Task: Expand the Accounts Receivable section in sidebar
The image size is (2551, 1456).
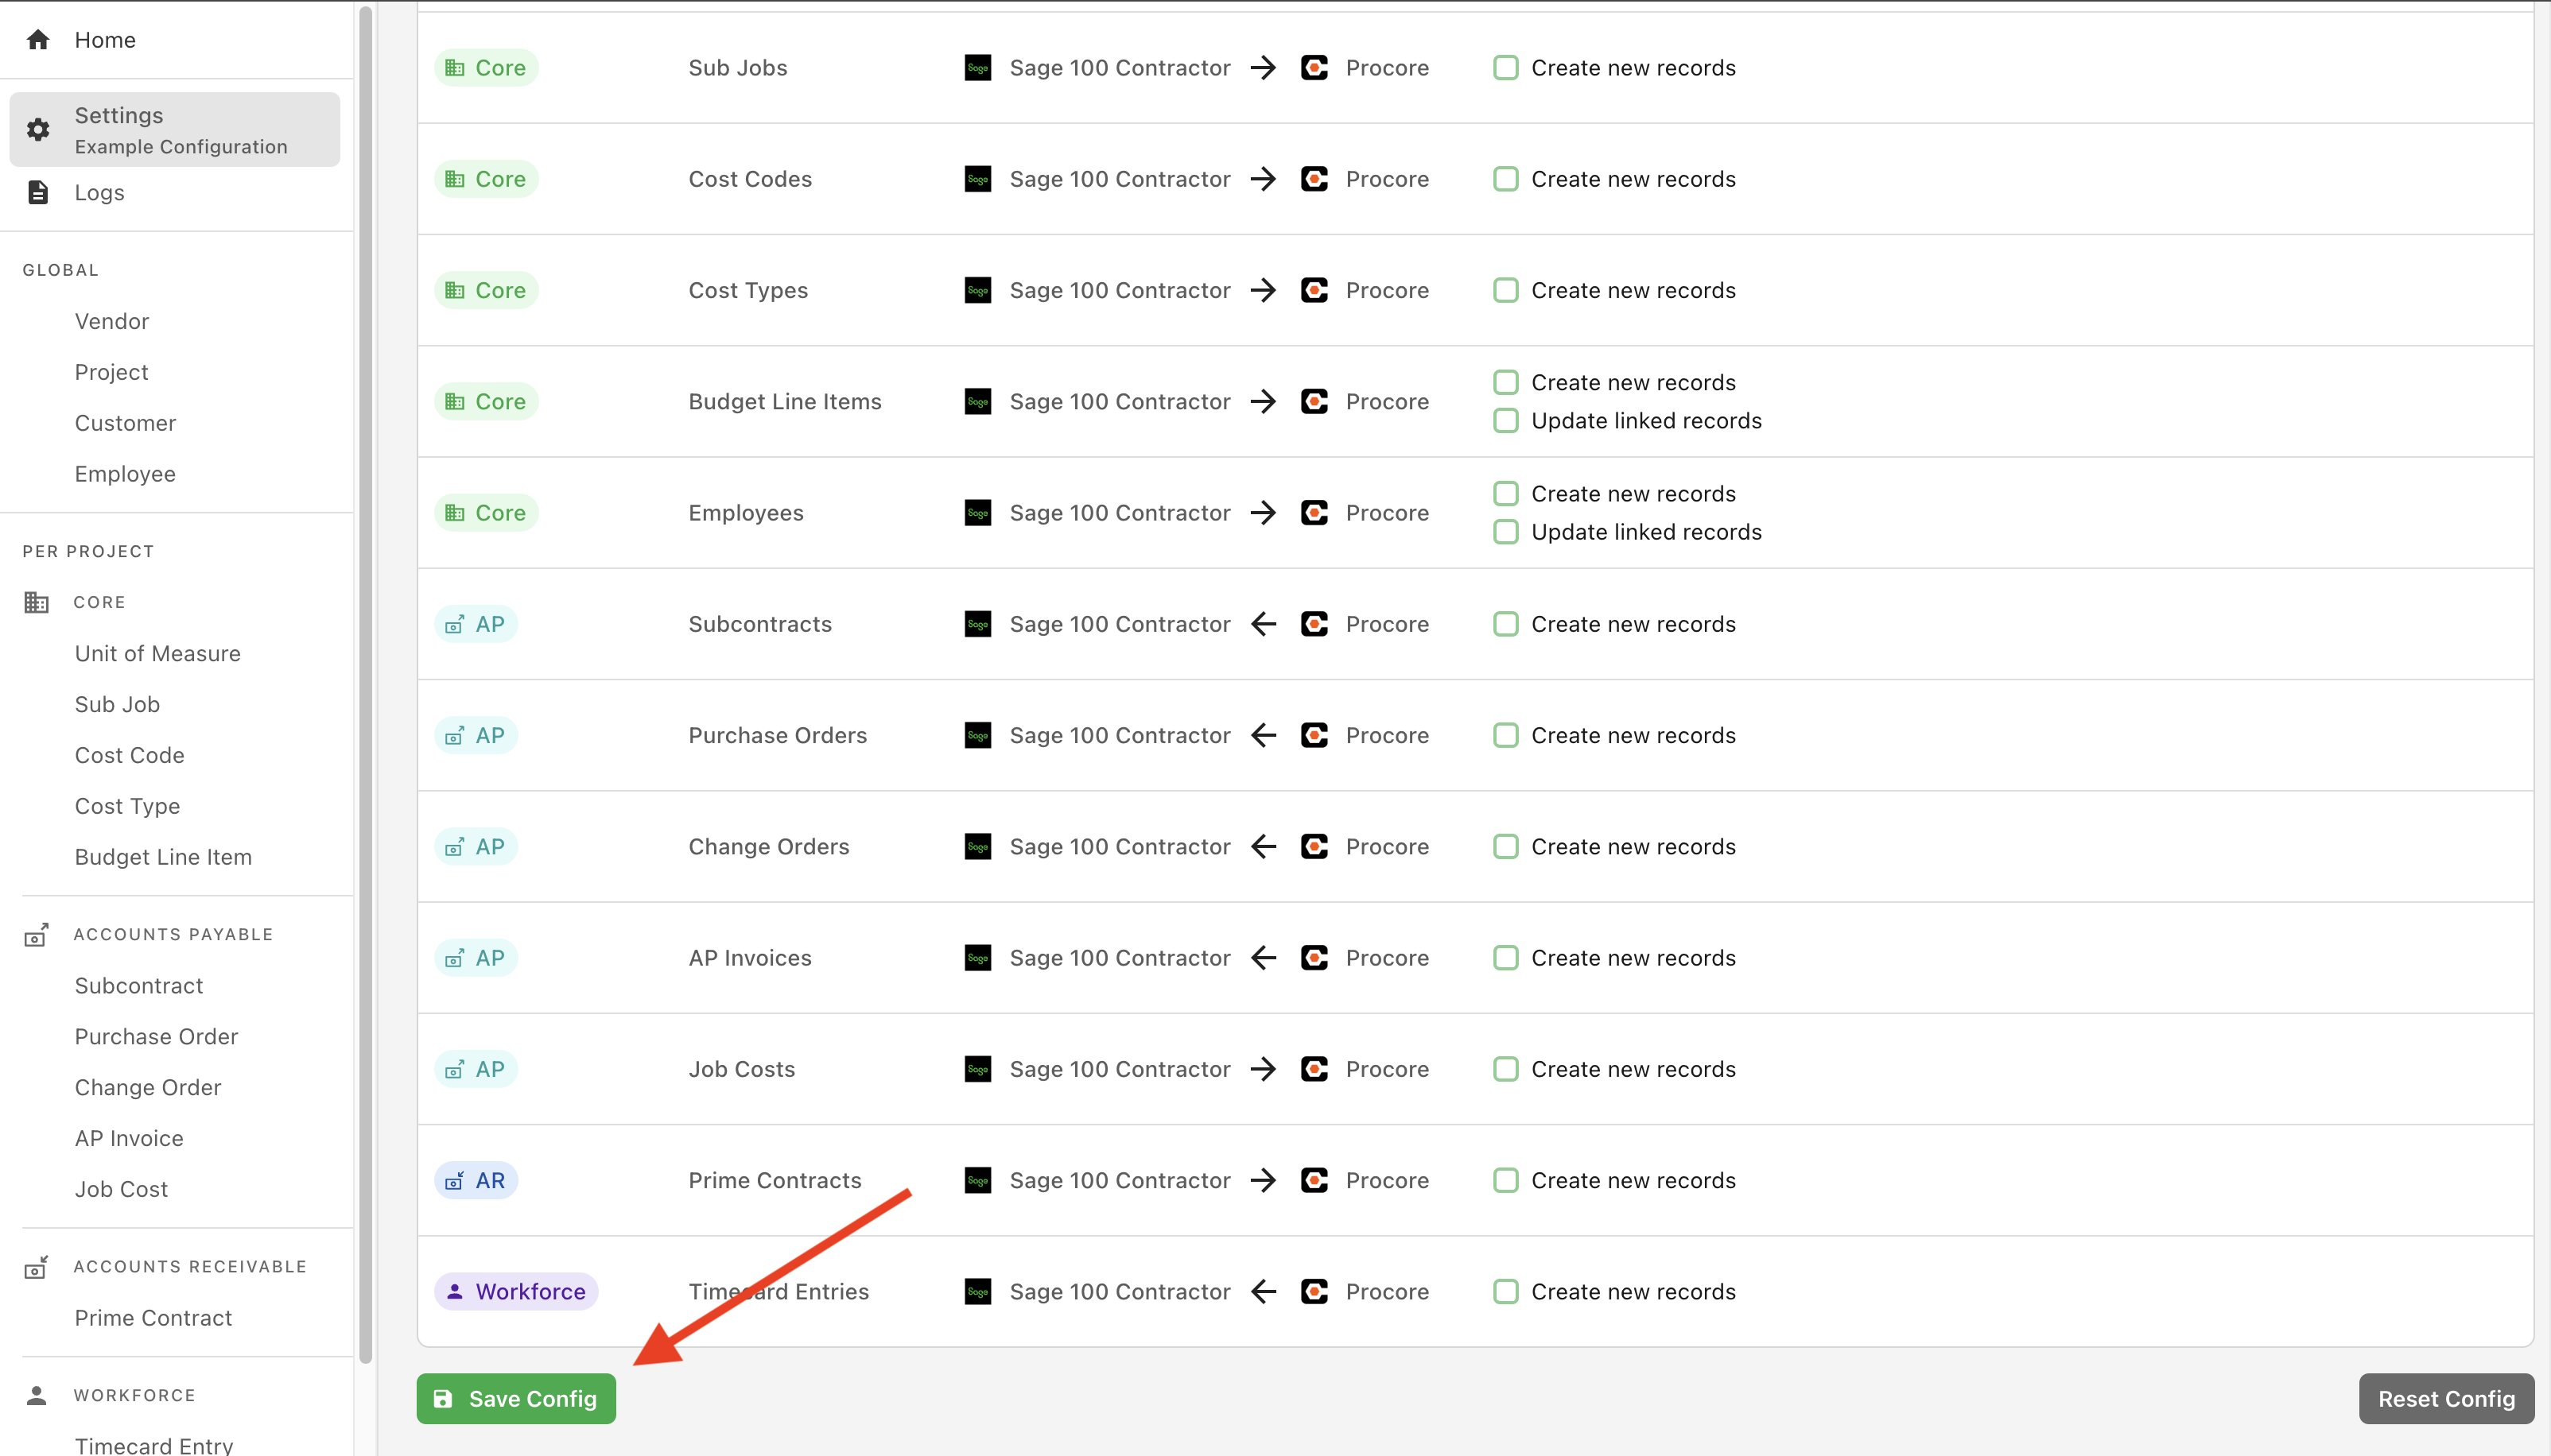Action: pos(189,1265)
